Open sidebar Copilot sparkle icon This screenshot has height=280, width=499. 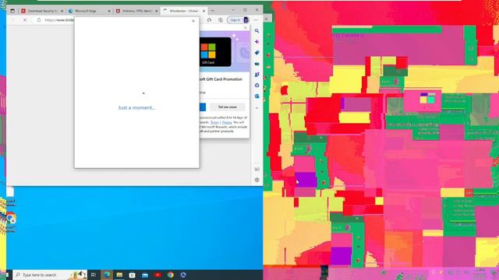pyautogui.click(x=257, y=42)
